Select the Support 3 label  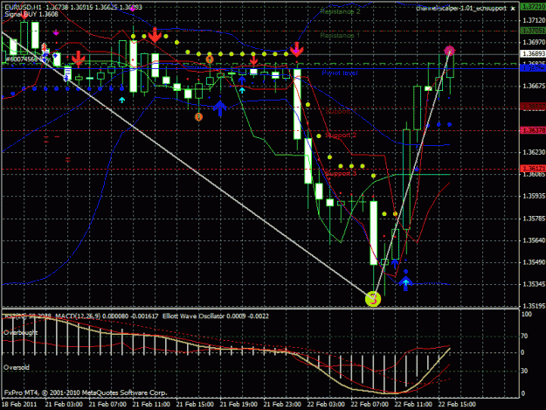(341, 173)
